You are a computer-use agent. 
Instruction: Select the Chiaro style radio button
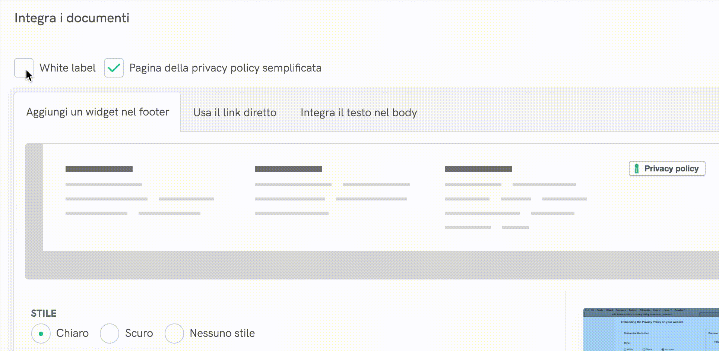[41, 333]
